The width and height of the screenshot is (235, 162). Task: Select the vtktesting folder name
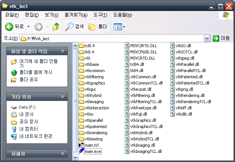[94, 139]
